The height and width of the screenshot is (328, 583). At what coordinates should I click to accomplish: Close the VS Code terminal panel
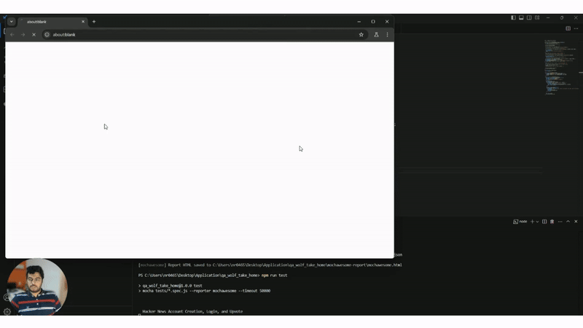click(x=576, y=222)
